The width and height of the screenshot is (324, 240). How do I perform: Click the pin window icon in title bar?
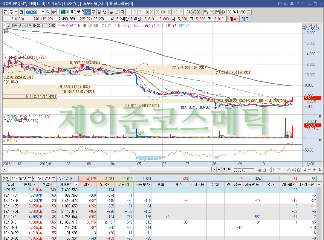click(x=291, y=4)
